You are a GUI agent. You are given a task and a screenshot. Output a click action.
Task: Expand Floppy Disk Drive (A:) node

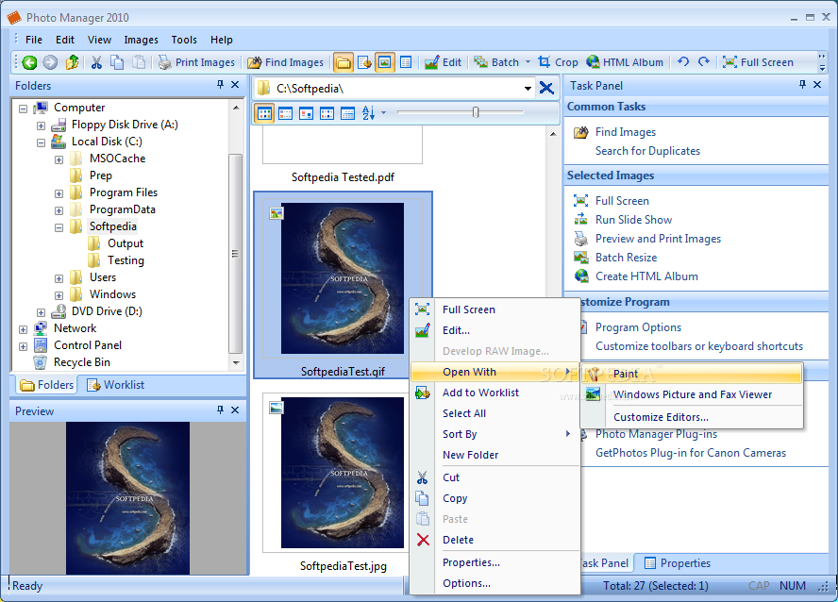pos(41,125)
